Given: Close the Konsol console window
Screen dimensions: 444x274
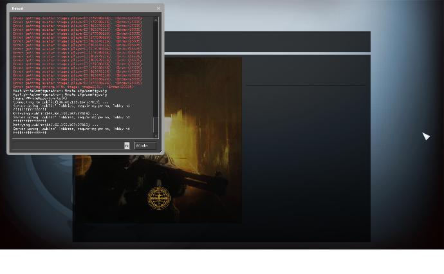Looking at the screenshot, I should click(158, 8).
